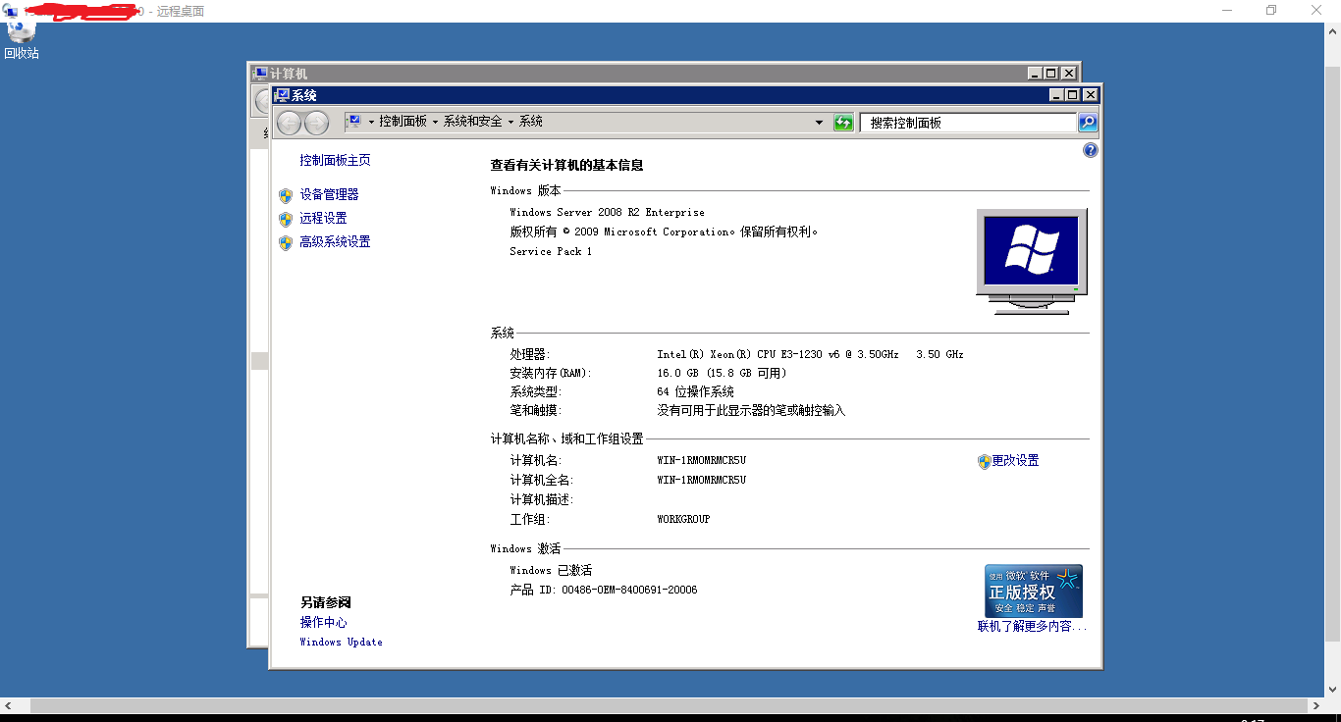This screenshot has height=722, width=1341.
Task: Open address bar history dropdown arrow
Action: coord(820,123)
